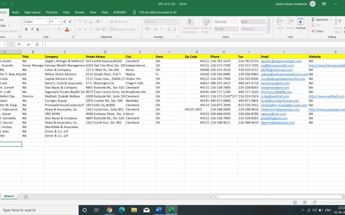Image resolution: width=345 pixels, height=215 pixels.
Task: Open AutoSum dropdown arrow
Action: coord(331,20)
